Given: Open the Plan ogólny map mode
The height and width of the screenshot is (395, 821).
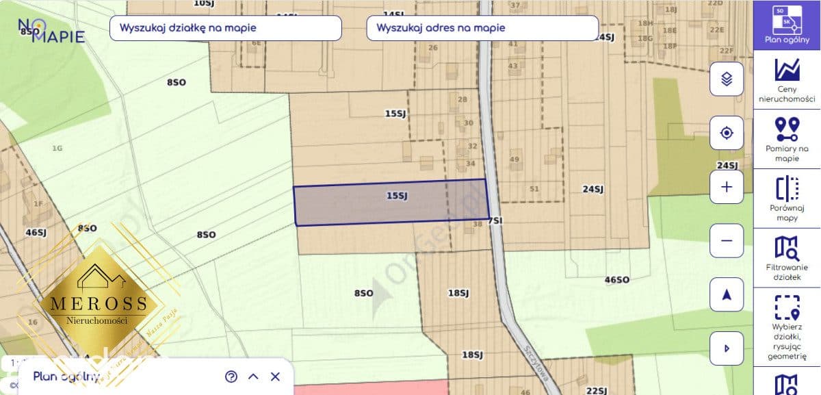Looking at the screenshot, I should [x=787, y=25].
